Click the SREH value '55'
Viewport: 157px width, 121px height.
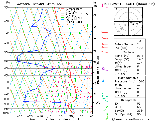click(x=139, y=107)
